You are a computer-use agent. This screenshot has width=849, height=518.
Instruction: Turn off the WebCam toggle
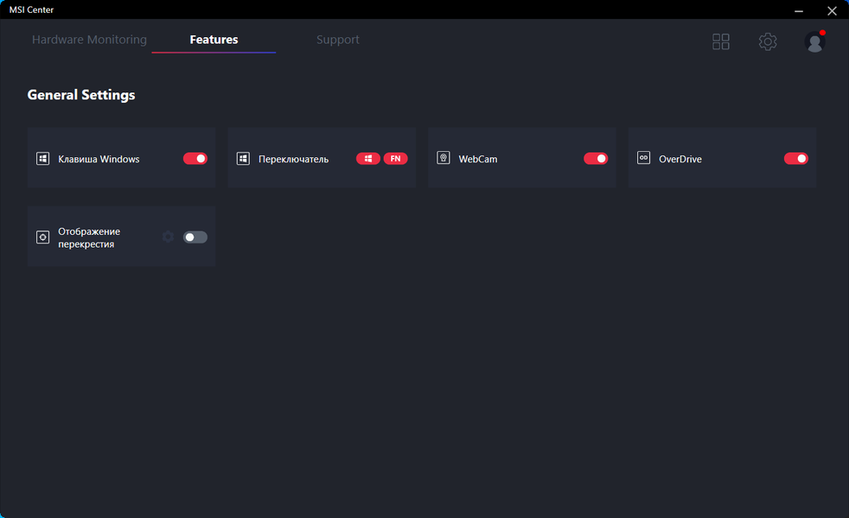[596, 159]
